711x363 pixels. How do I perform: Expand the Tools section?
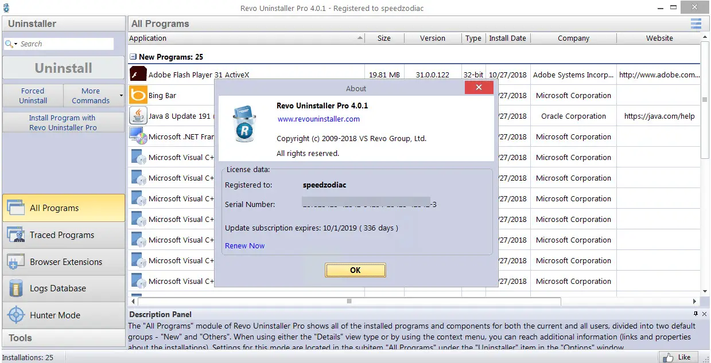[x=64, y=338]
